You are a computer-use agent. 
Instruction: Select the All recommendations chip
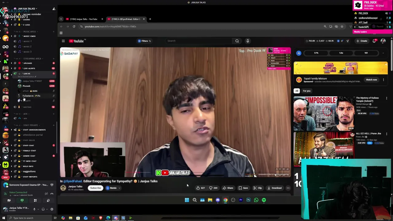pyautogui.click(x=297, y=91)
